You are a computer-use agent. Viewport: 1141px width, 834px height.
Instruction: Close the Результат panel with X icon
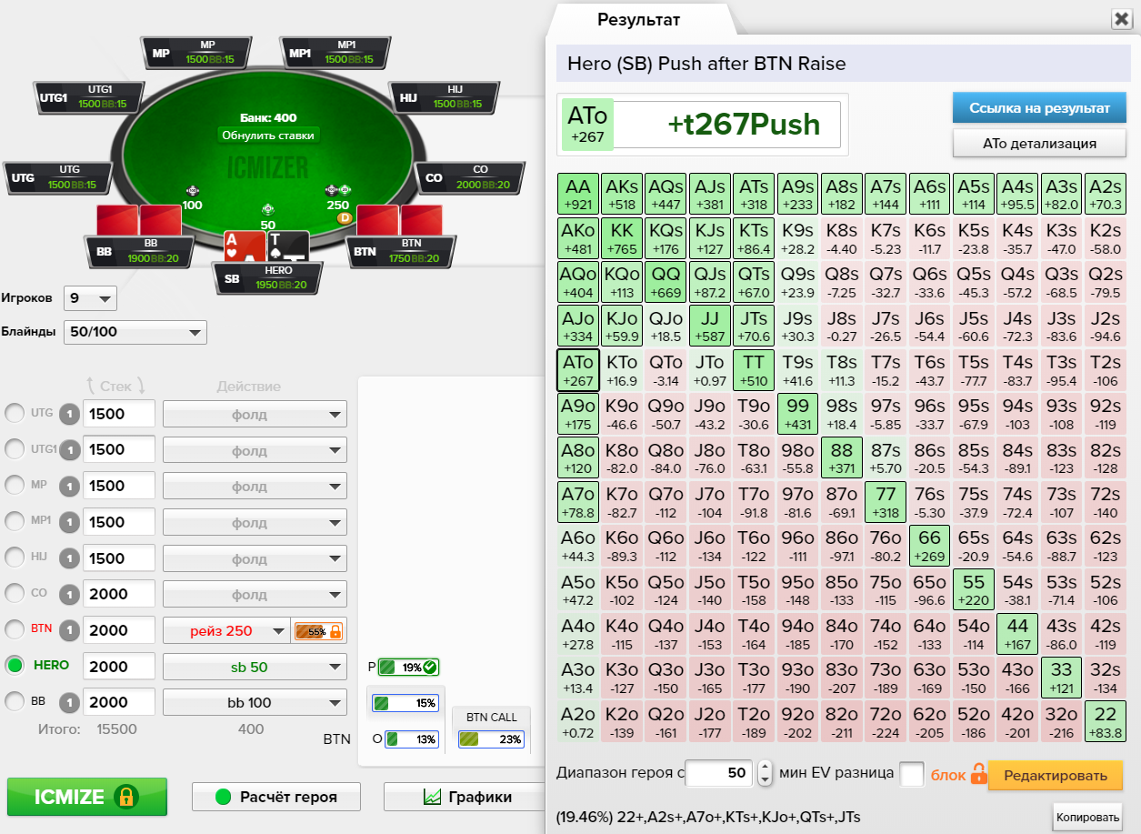point(1121,20)
